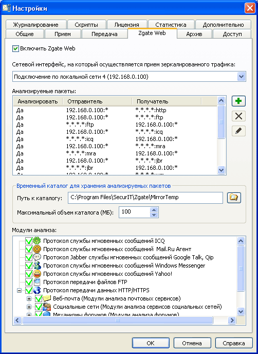The height and width of the screenshot is (354, 258).
Task: Uncheck the HTTP/HTTPS protocol module checkbox
Action: point(29,290)
